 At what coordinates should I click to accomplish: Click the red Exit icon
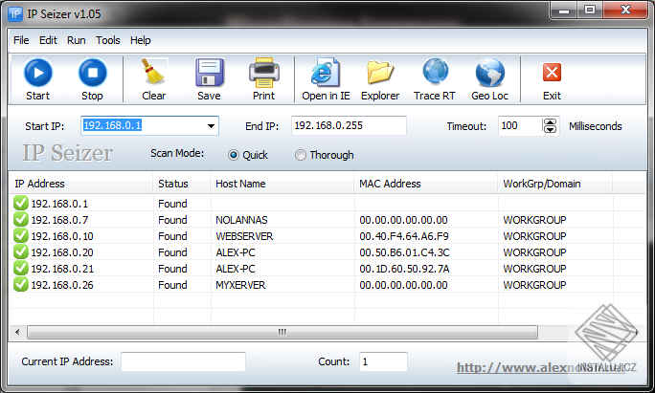[552, 72]
